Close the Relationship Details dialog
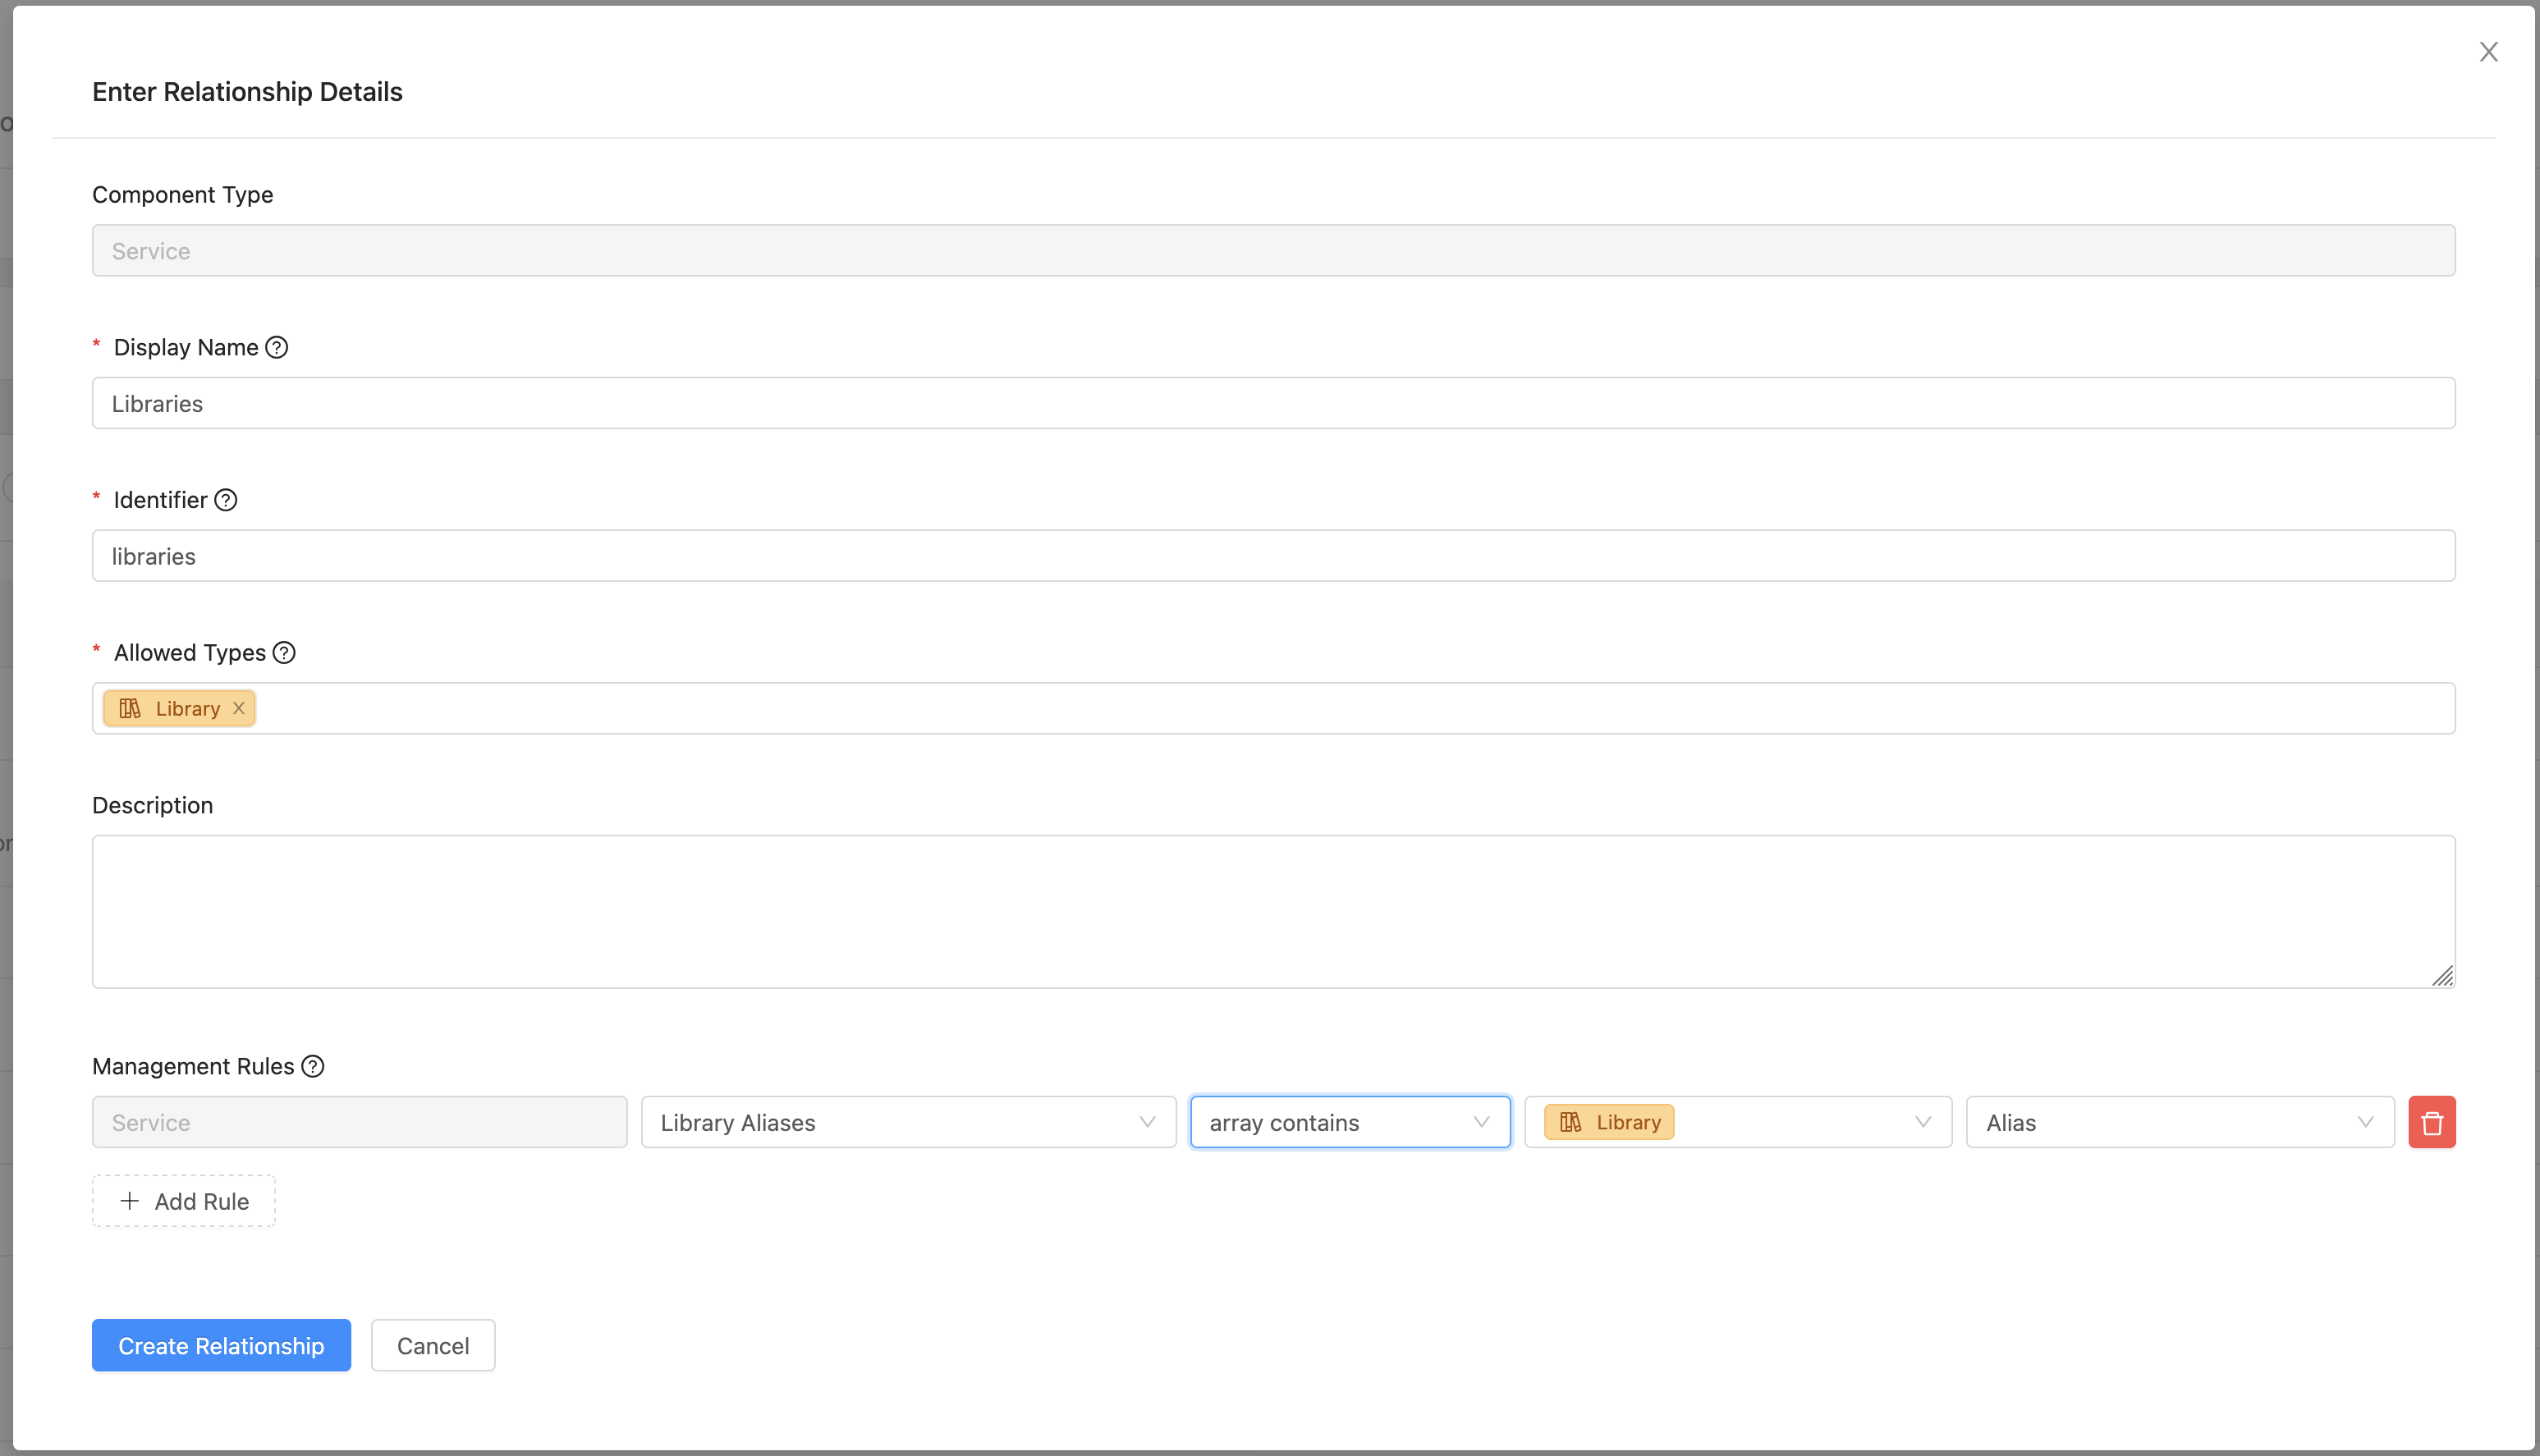Image resolution: width=2540 pixels, height=1456 pixels. 2488,52
